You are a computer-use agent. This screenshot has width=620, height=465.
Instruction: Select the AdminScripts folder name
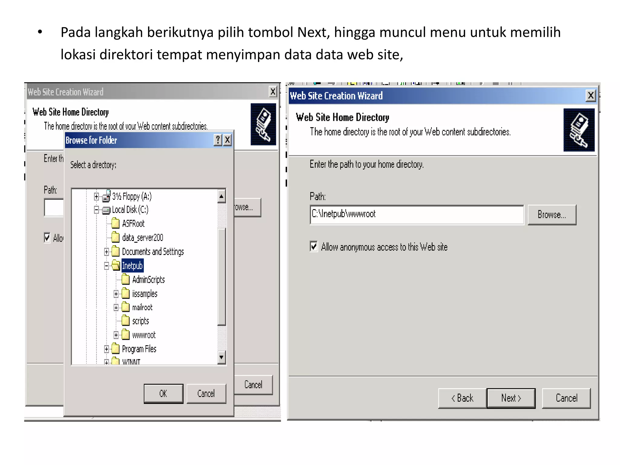(148, 279)
